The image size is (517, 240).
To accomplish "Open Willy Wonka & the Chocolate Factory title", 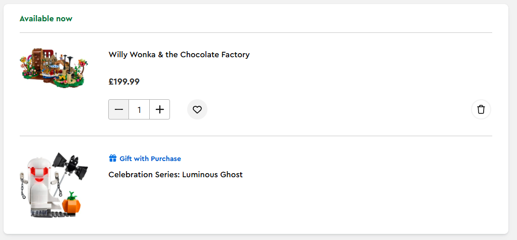I will pos(179,55).
